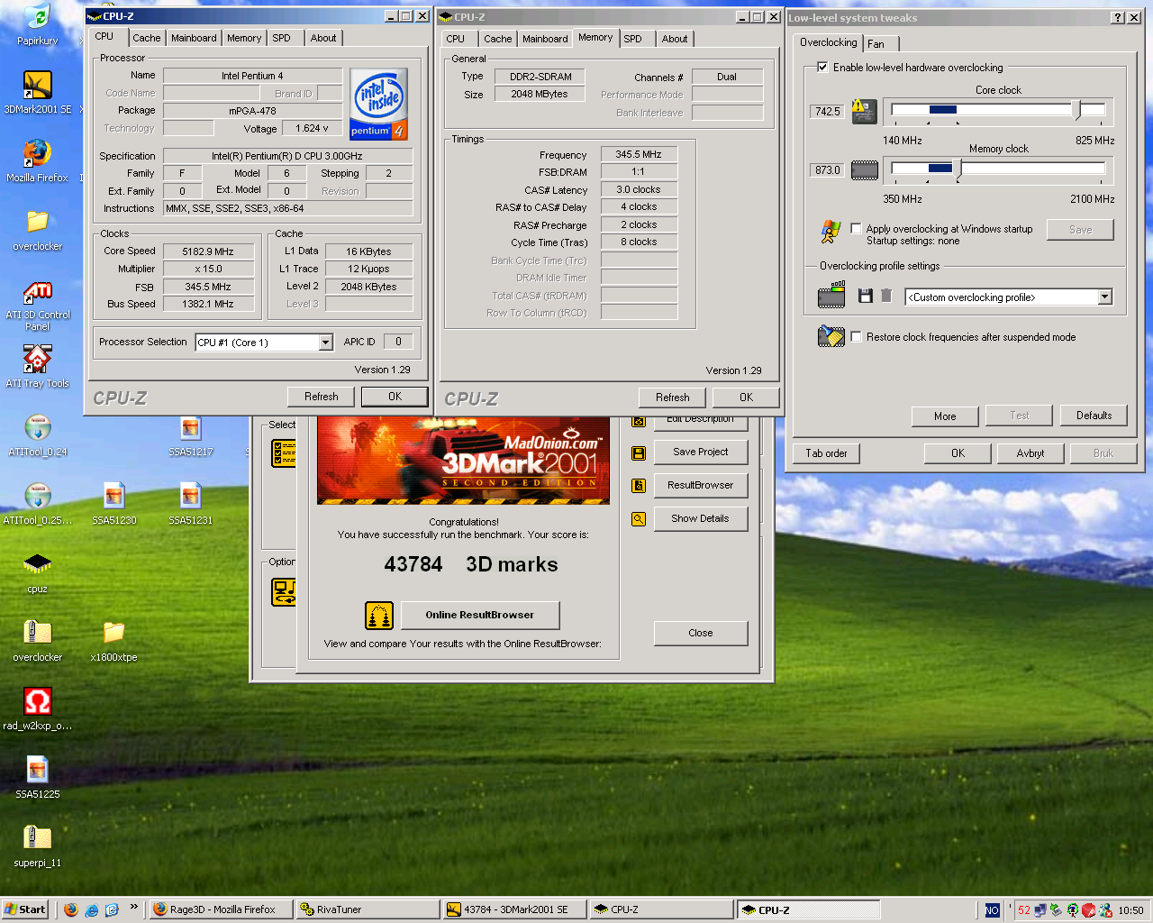Switch to Mainboard tab in left CPU-Z
Image resolution: width=1153 pixels, height=923 pixels.
194,38
